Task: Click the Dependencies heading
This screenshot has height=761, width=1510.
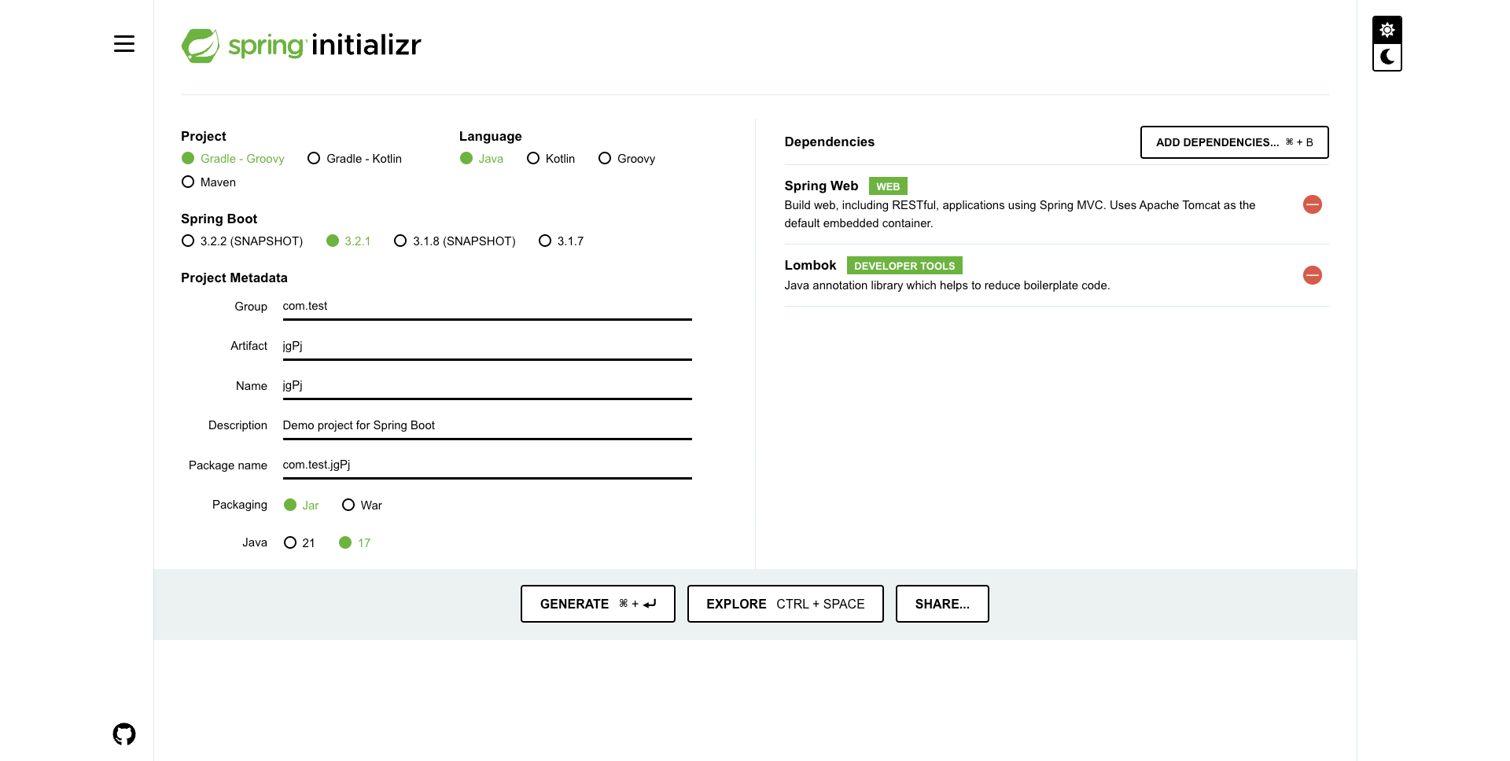Action: click(830, 142)
